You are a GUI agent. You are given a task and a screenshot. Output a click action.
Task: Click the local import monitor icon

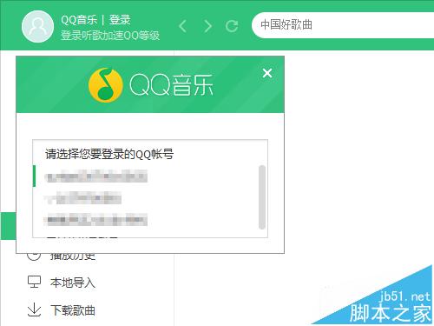34,282
